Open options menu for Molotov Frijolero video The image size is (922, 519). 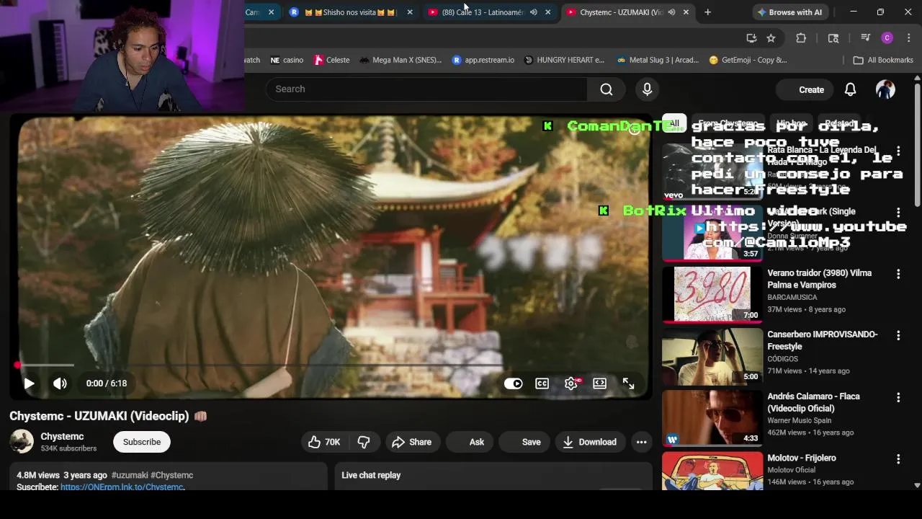(898, 458)
